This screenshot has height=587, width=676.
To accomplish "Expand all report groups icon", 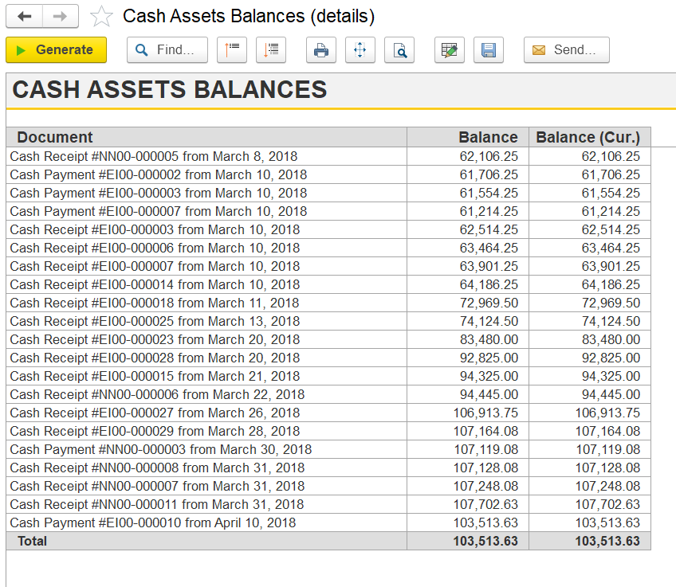I will (271, 49).
